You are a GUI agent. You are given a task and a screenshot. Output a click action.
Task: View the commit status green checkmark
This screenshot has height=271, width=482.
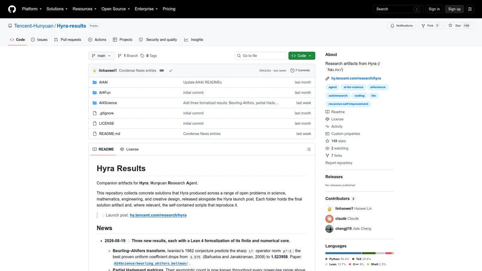pos(171,70)
